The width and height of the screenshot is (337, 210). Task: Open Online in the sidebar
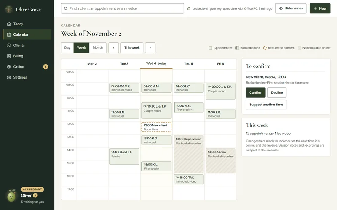[27, 67]
